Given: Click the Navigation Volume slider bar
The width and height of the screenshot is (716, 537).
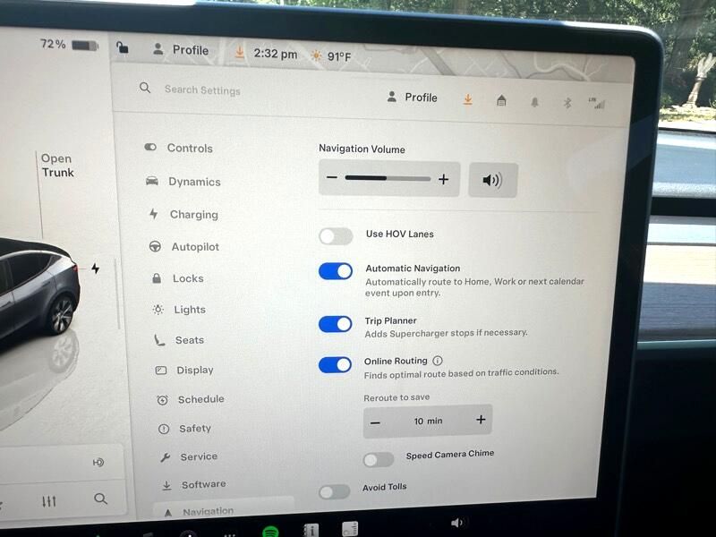Looking at the screenshot, I should (388, 179).
